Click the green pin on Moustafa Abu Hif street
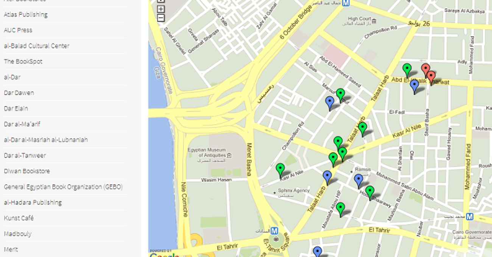This screenshot has width=492, height=257. click(x=341, y=208)
